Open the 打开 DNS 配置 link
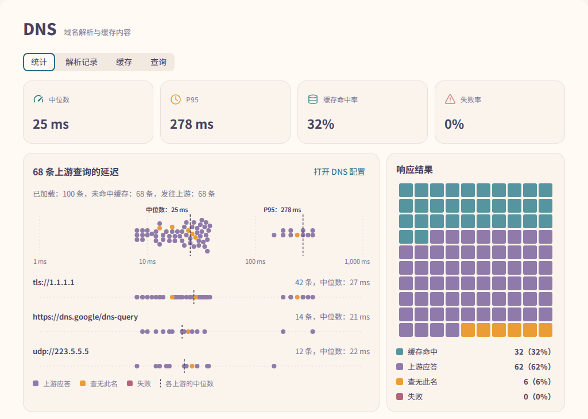Viewport: 588px width, 419px height. pos(339,172)
